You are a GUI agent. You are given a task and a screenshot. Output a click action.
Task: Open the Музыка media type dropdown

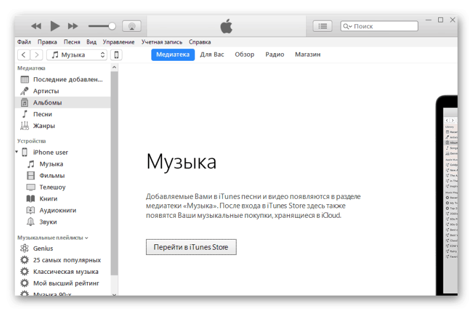click(x=77, y=55)
